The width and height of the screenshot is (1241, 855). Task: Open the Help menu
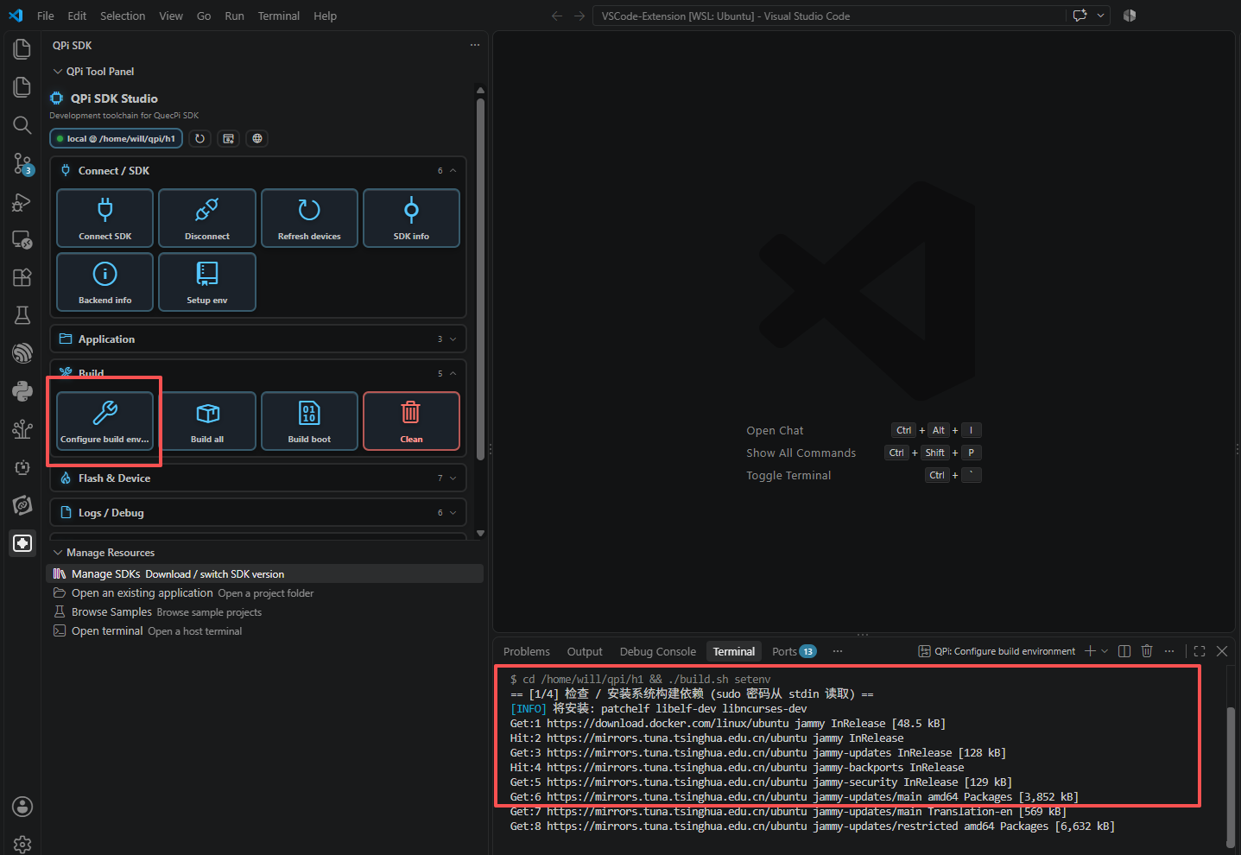click(x=325, y=16)
